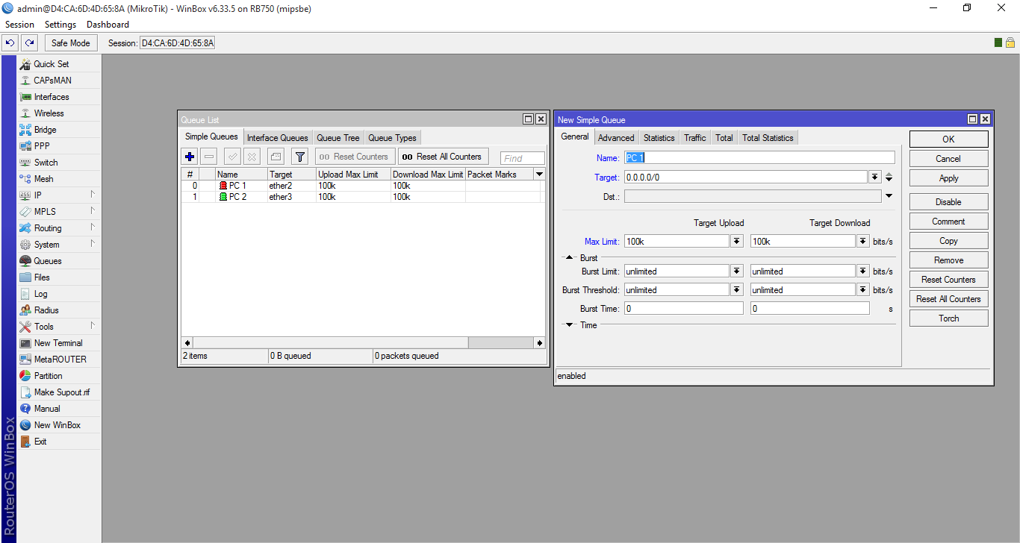The height and width of the screenshot is (543, 1020).
Task: Open Mesh in sidebar
Action: (x=43, y=179)
